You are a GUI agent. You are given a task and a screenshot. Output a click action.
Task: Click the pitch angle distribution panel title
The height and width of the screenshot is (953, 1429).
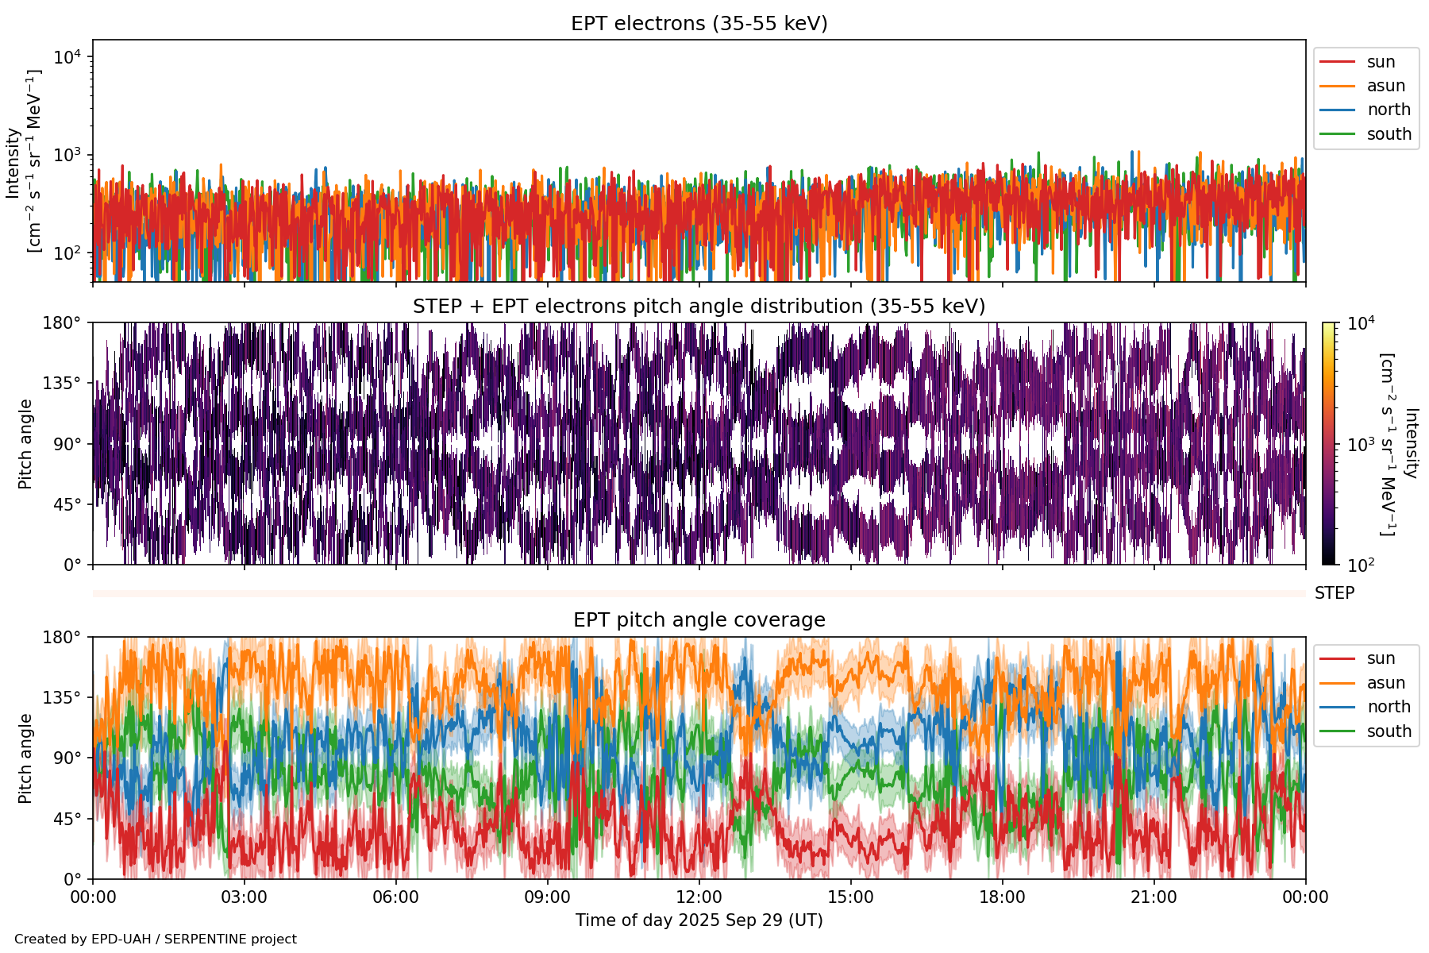click(699, 307)
